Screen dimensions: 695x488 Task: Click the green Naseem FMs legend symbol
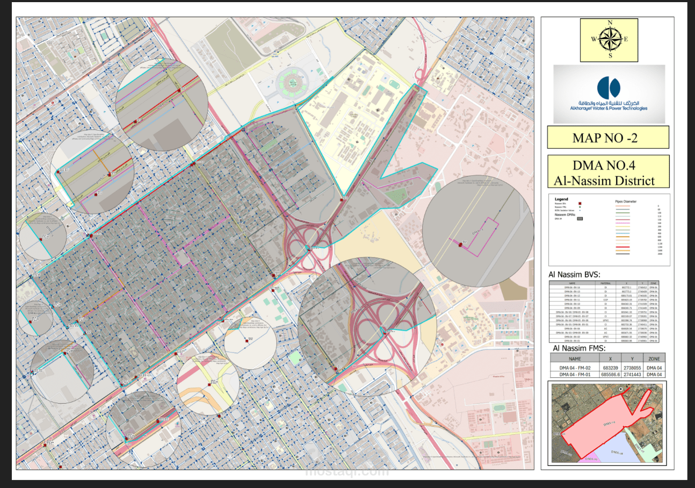pyautogui.click(x=580, y=207)
